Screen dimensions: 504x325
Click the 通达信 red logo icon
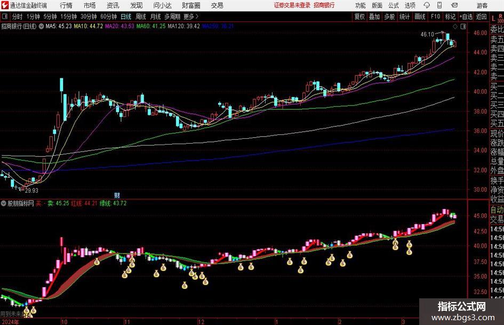pyautogui.click(x=5, y=5)
